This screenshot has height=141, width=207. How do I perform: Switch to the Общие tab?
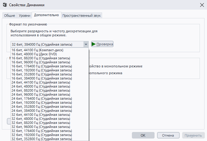click(x=10, y=16)
